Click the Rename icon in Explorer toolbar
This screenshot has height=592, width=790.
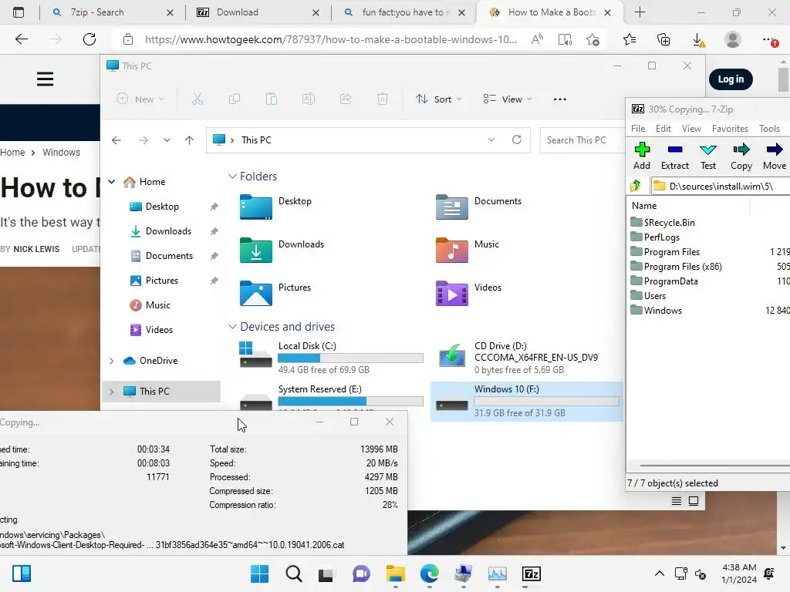click(x=309, y=99)
